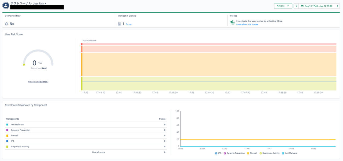The width and height of the screenshot is (343, 161).
Task: Click the user avatar icon
Action: (6, 5)
